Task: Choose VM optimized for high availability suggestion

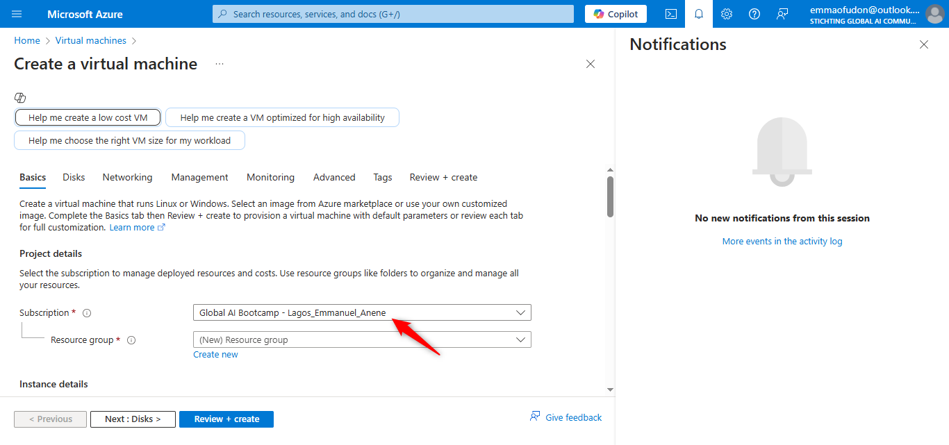Action: pos(282,117)
